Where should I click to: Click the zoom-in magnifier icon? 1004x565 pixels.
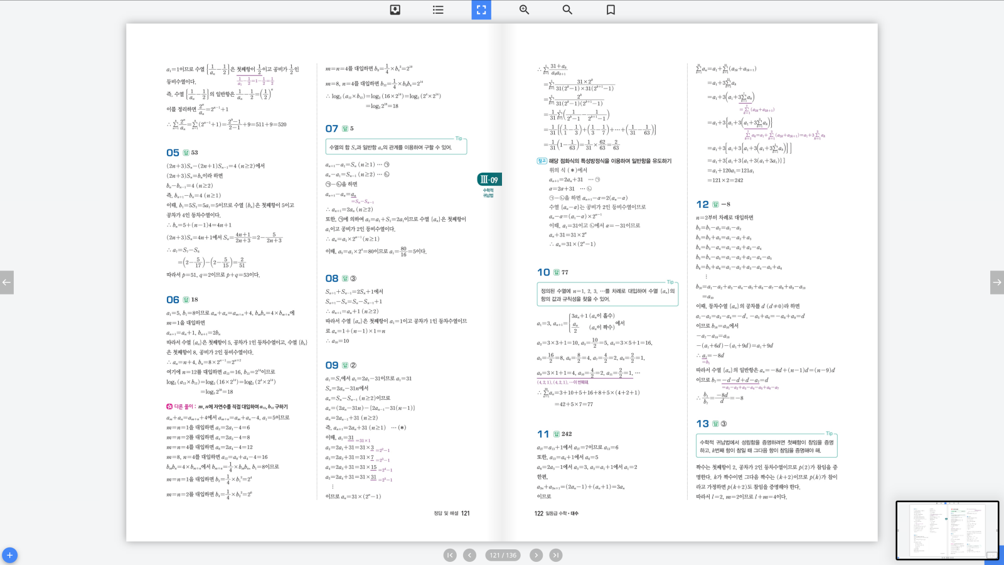click(524, 9)
